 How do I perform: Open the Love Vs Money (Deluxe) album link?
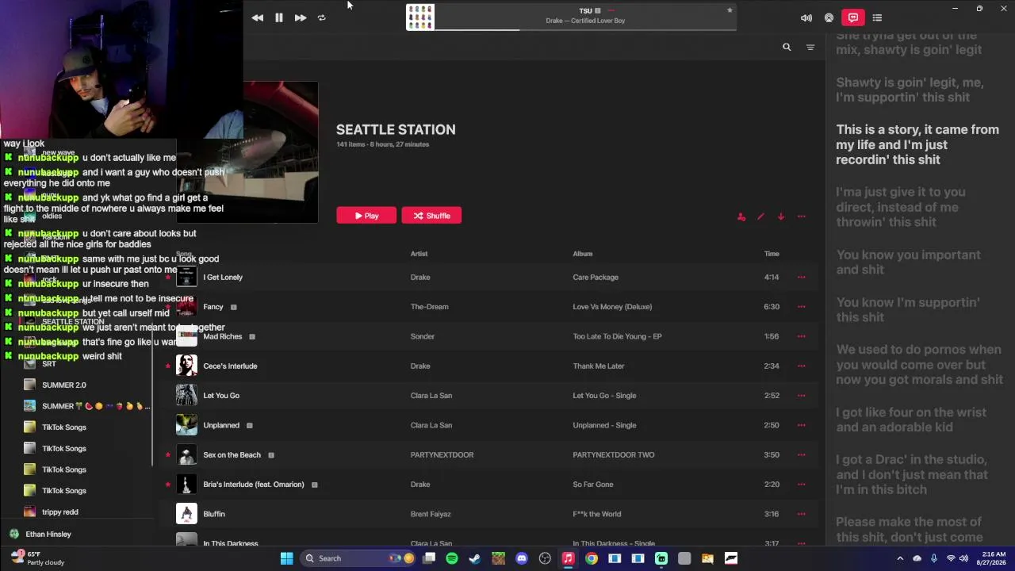point(612,307)
